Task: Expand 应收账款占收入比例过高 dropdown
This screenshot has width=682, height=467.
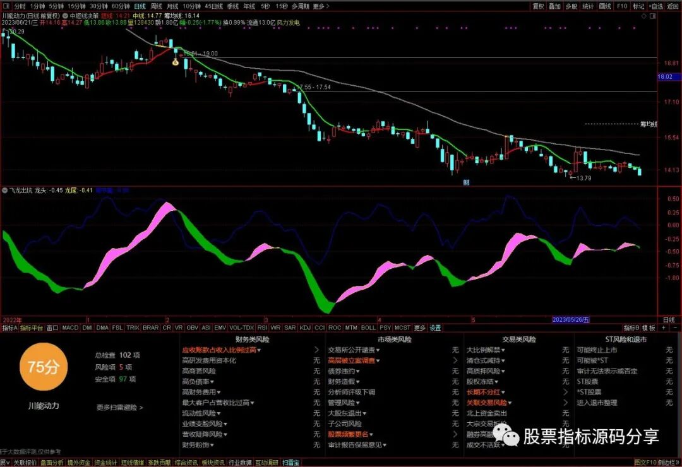Action: [260, 350]
